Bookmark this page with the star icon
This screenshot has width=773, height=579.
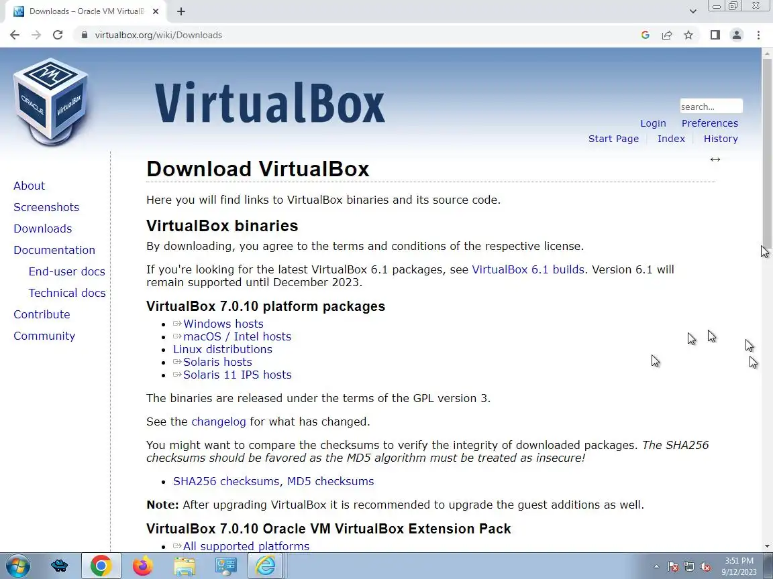(x=688, y=35)
